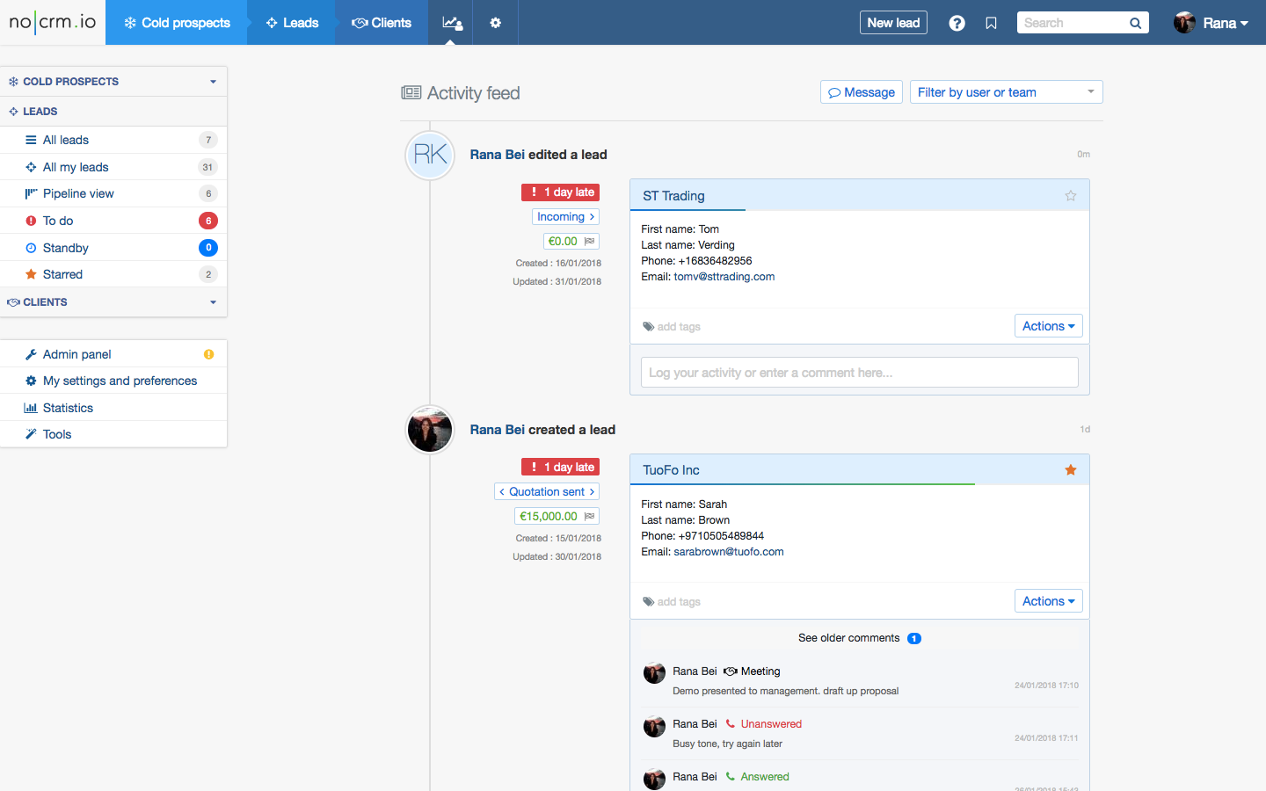1266x791 pixels.
Task: Expand the COLD PROSPECTS sidebar section
Action: pyautogui.click(x=113, y=82)
